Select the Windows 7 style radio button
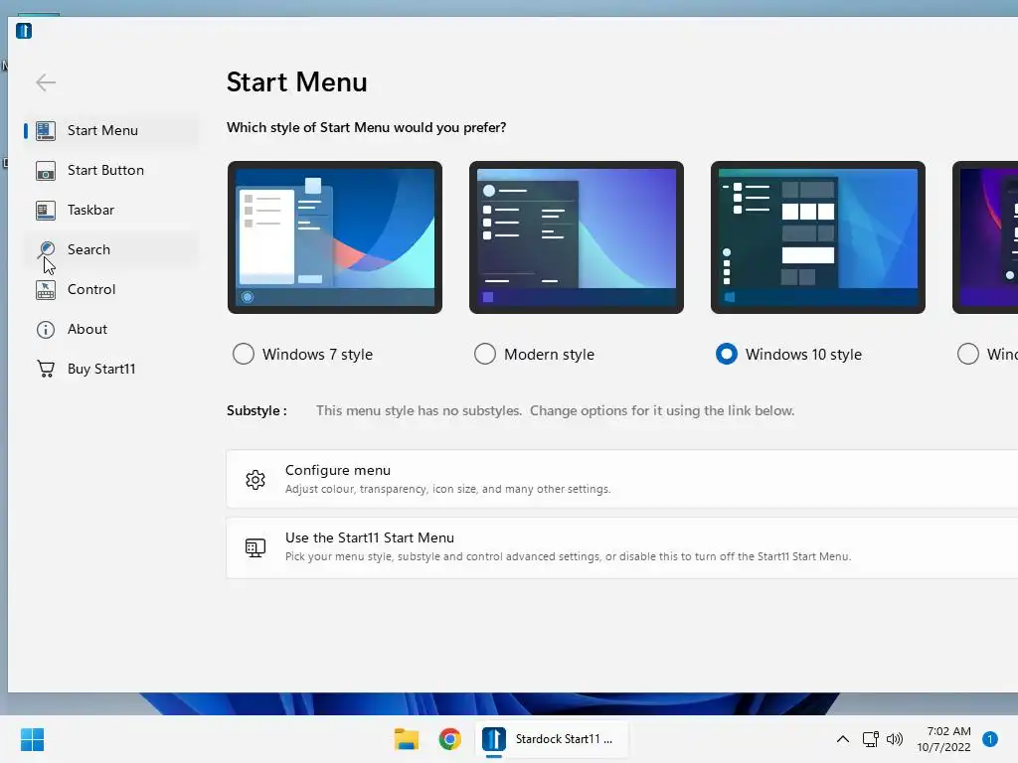This screenshot has height=763, width=1018. (244, 355)
